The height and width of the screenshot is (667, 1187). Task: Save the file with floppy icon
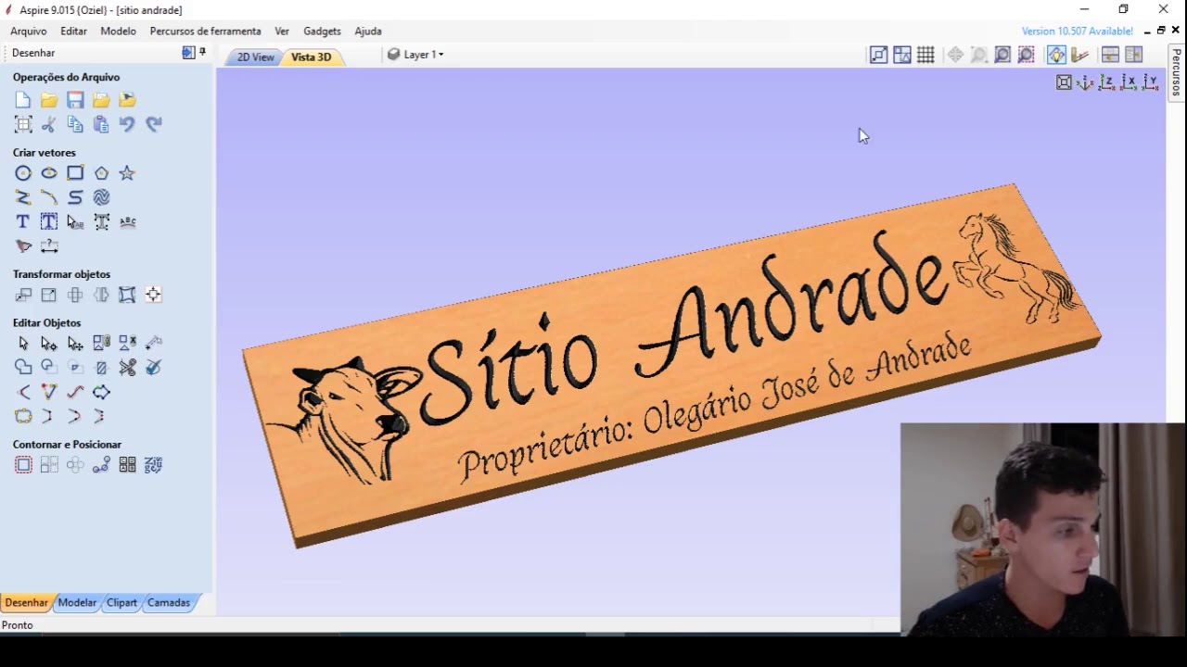[75, 100]
